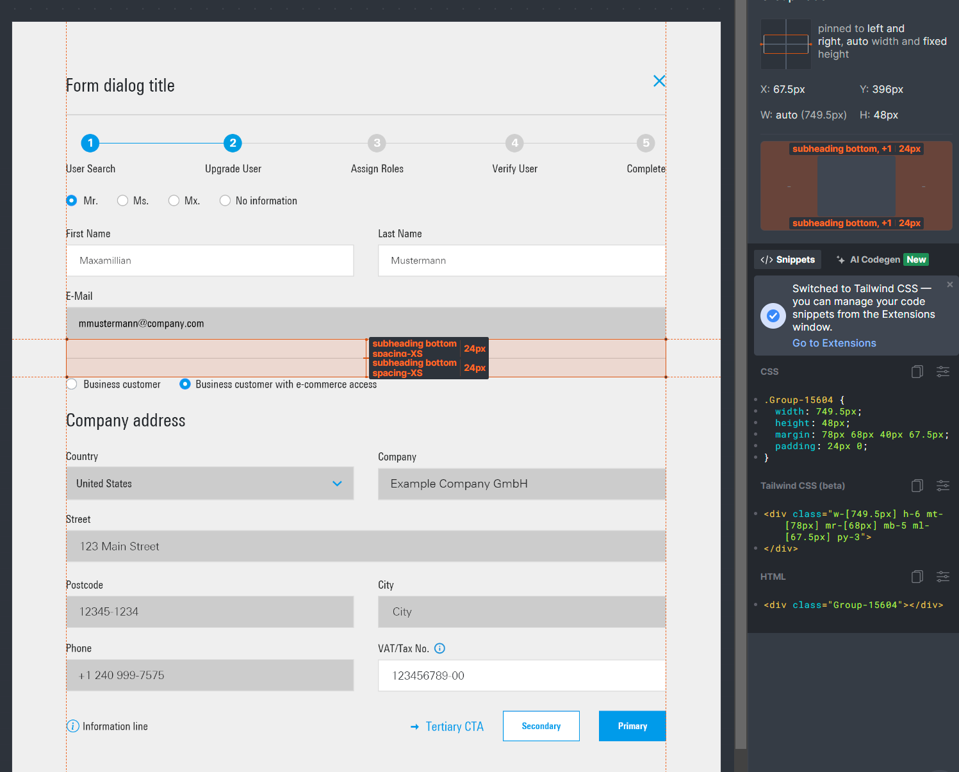
Task: Select the Ms. radio button
Action: [x=122, y=201]
